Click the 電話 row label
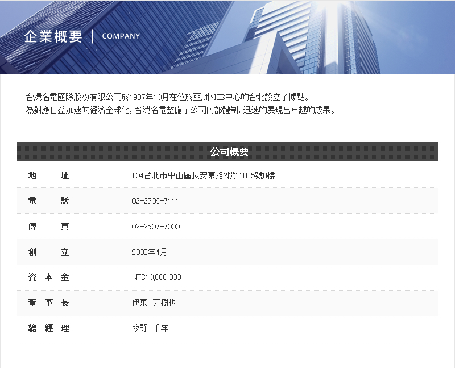Image resolution: width=455 pixels, height=368 pixels. point(48,201)
